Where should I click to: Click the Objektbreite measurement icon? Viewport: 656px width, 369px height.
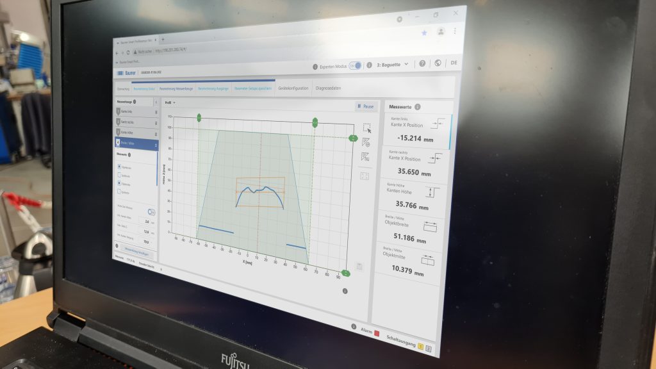click(x=430, y=227)
